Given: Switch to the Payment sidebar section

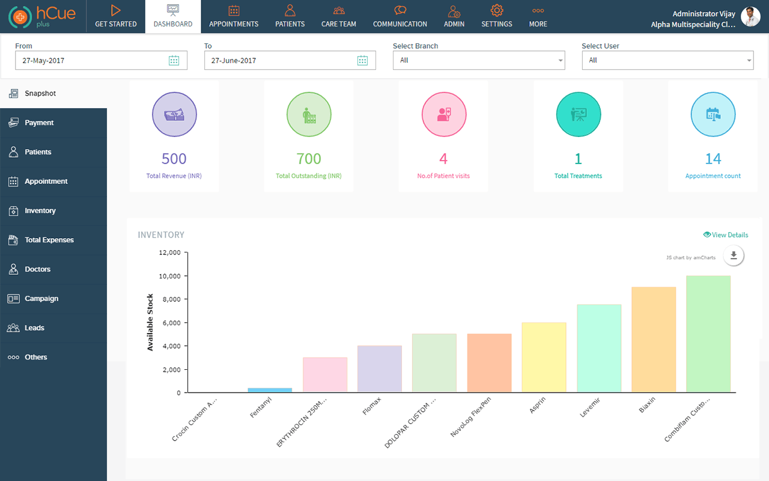Looking at the screenshot, I should pos(40,123).
